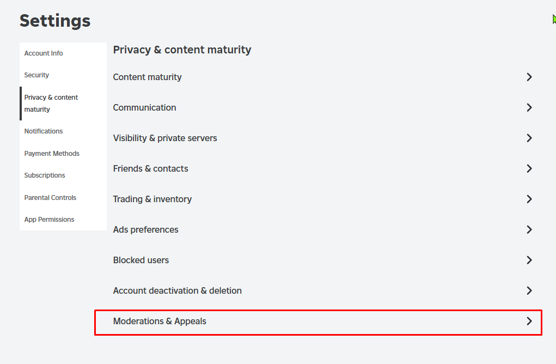Select Payment Methods from the sidebar
The image size is (556, 364).
point(52,153)
